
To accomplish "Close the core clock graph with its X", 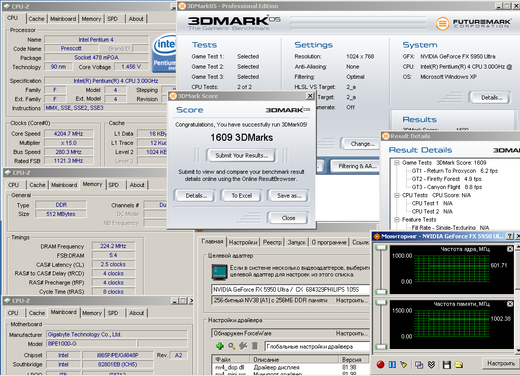I will (x=510, y=249).
